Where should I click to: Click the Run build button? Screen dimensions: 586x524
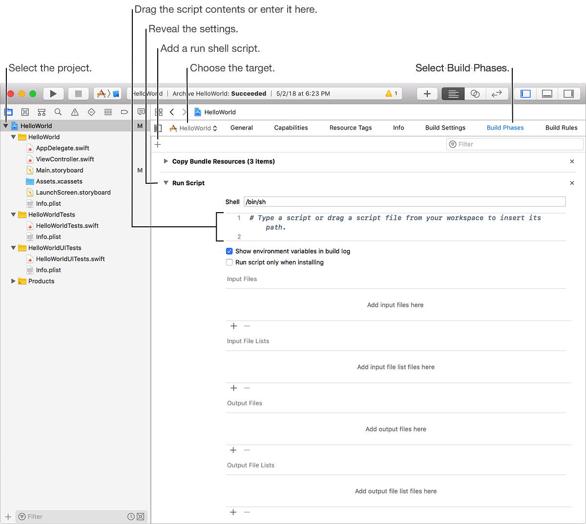click(x=53, y=93)
